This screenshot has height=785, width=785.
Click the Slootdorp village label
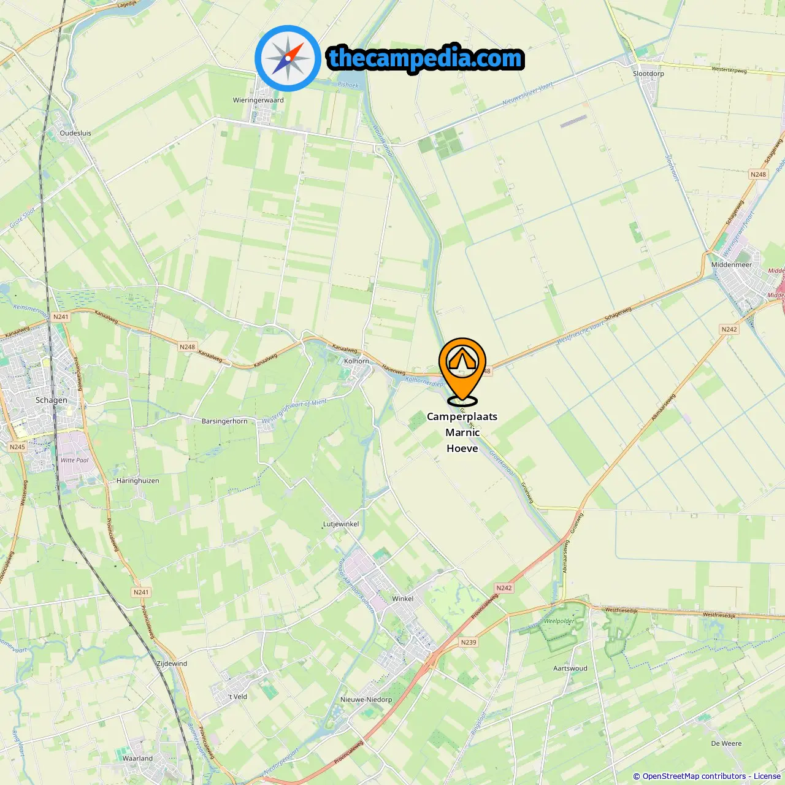648,74
